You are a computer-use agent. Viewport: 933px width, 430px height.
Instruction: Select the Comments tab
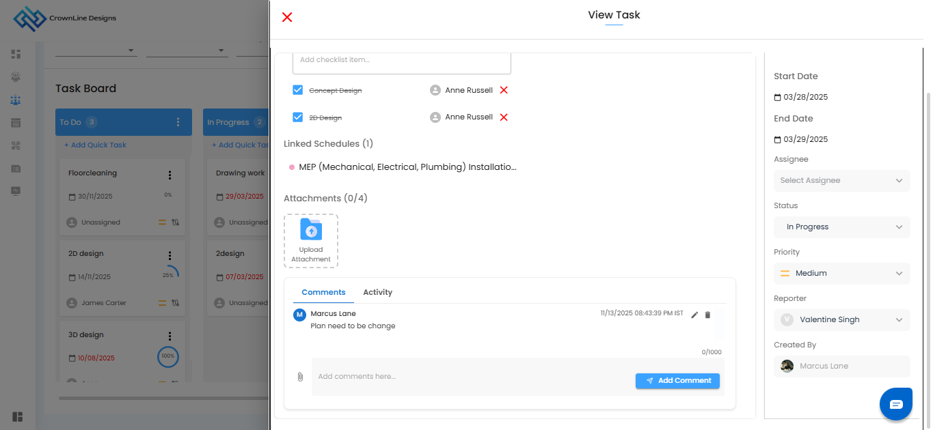[x=323, y=292]
